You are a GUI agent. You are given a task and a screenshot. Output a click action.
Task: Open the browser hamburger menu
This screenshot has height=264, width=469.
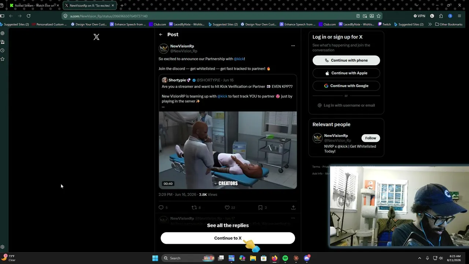pos(459,16)
